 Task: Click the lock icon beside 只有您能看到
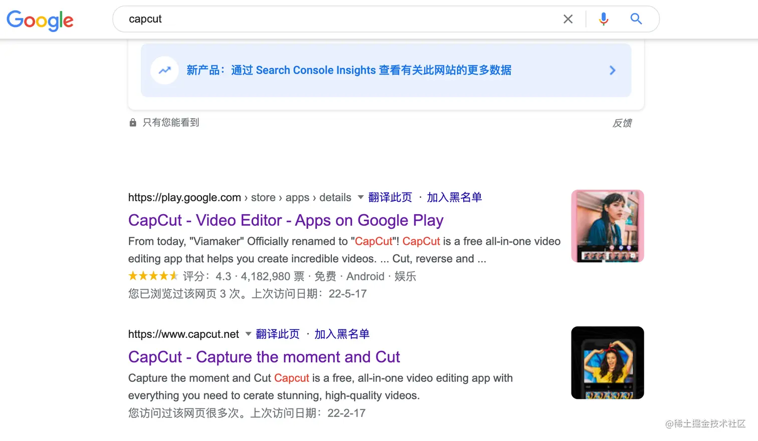point(133,123)
